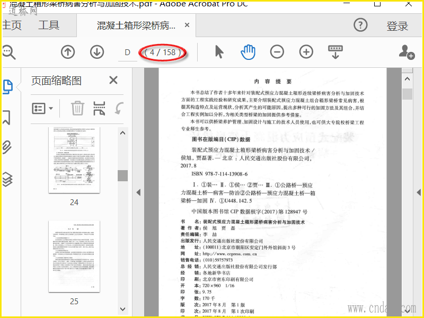This screenshot has width=424, height=318.
Task: Click the page number input field
Action: (x=128, y=52)
